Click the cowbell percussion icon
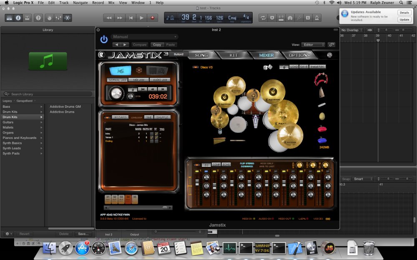 pos(322,92)
